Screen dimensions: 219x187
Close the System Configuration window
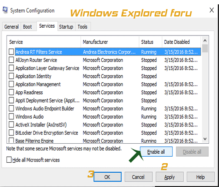click(212, 10)
